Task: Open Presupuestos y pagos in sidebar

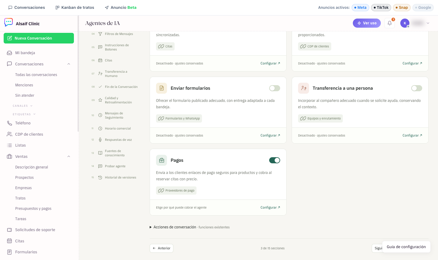Action: coord(33,209)
